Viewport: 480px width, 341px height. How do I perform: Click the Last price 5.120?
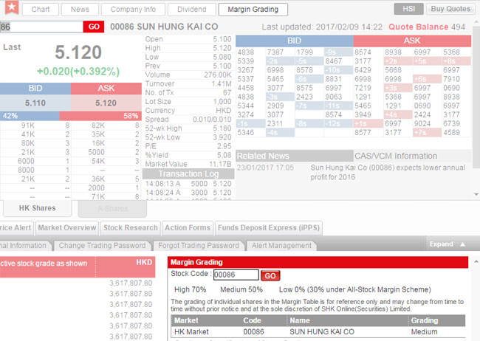[78, 52]
